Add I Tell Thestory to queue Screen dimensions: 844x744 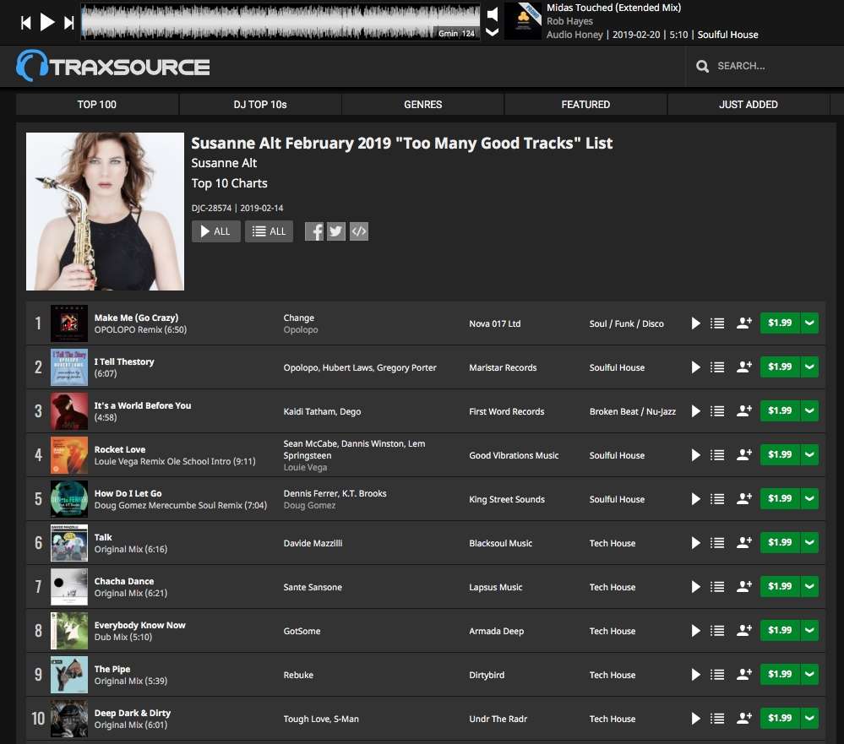point(717,367)
